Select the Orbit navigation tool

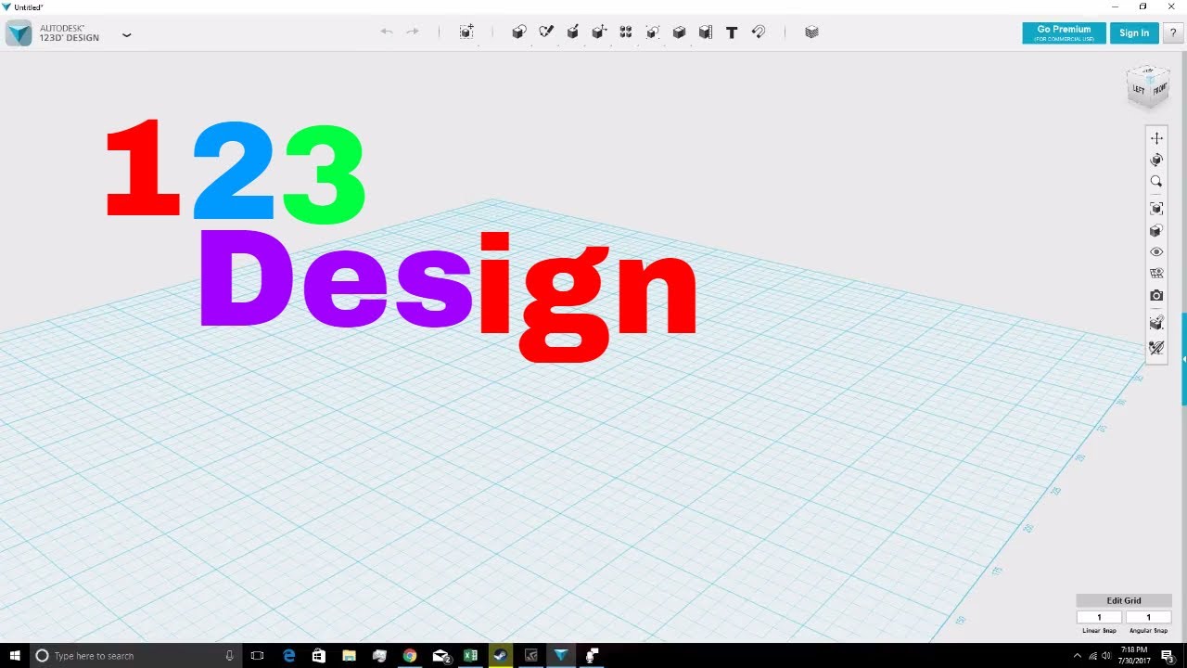tap(1156, 160)
